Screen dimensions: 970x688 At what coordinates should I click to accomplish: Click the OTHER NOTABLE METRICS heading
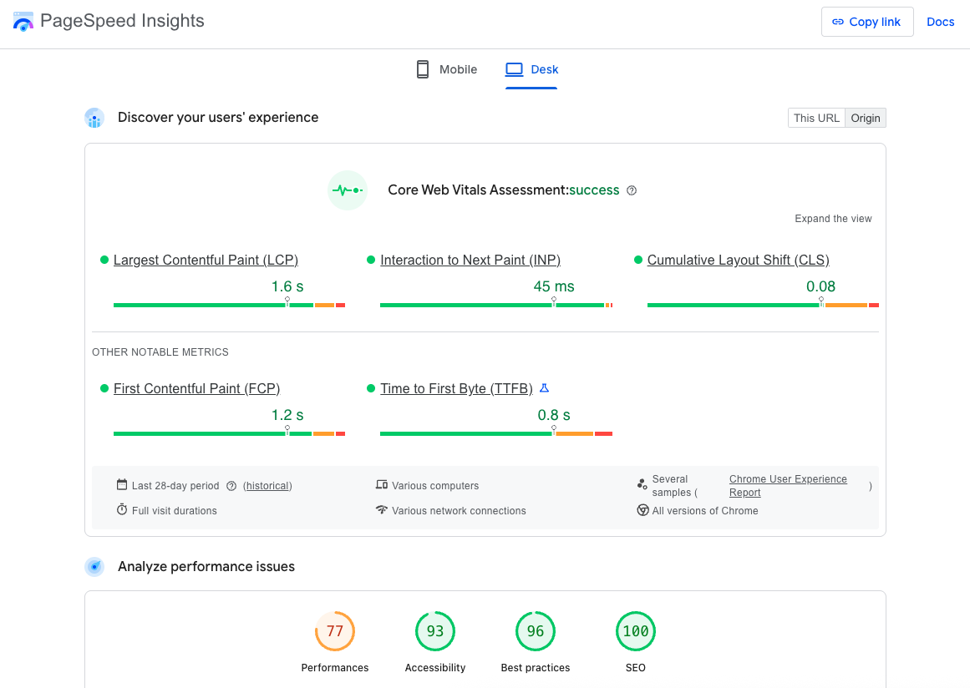pos(160,352)
